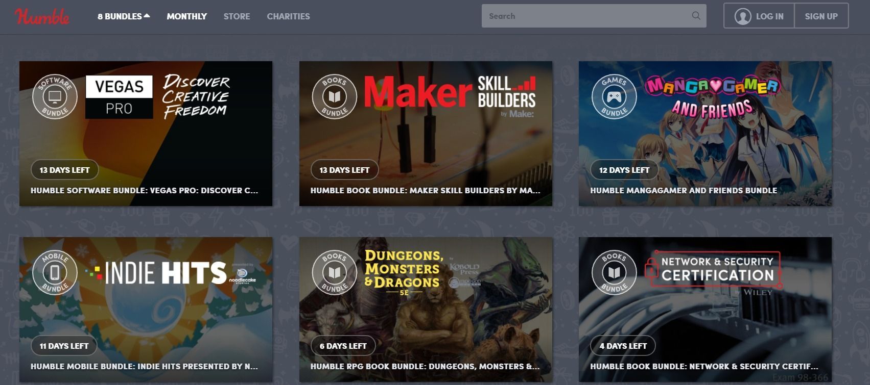Open the Vegas Pro software bundle thumbnail
870x385 pixels.
[x=146, y=134]
